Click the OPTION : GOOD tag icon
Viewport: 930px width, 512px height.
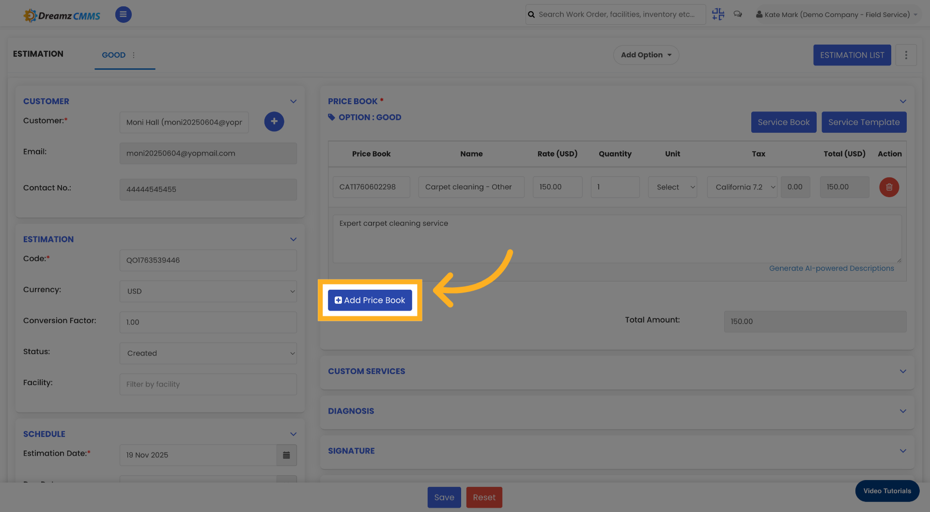click(332, 117)
